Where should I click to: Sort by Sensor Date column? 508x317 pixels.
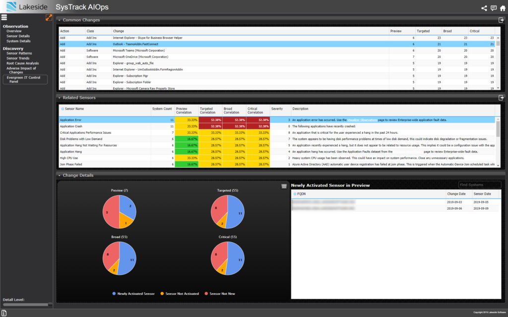[487, 194]
